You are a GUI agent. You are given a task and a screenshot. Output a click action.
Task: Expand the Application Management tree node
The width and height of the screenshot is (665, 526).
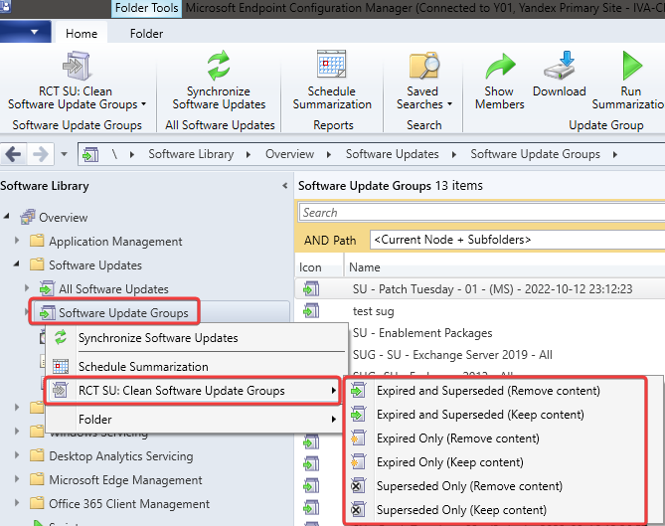17,240
